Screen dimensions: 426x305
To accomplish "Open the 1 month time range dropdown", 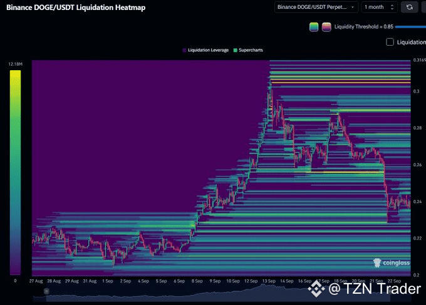I will [x=380, y=7].
